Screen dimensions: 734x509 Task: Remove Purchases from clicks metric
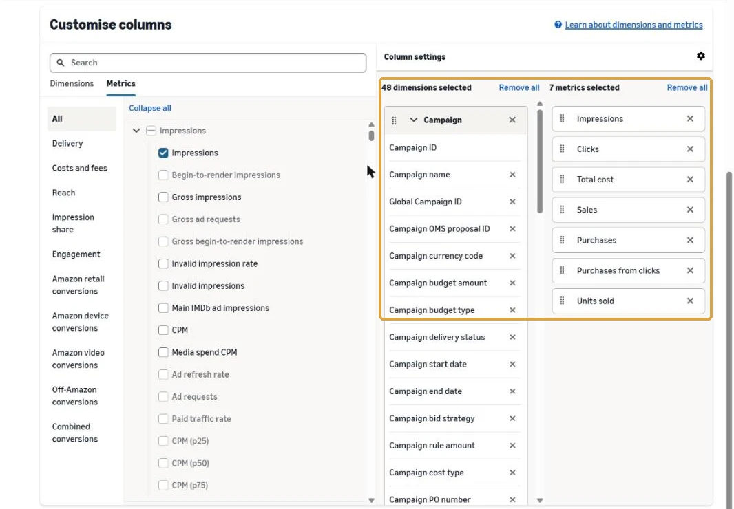click(690, 271)
